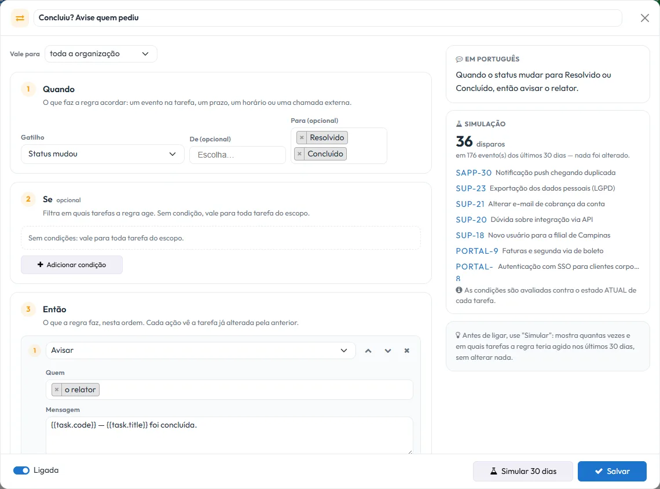Click the orange automation rule icon
Image resolution: width=660 pixels, height=489 pixels.
(x=20, y=18)
